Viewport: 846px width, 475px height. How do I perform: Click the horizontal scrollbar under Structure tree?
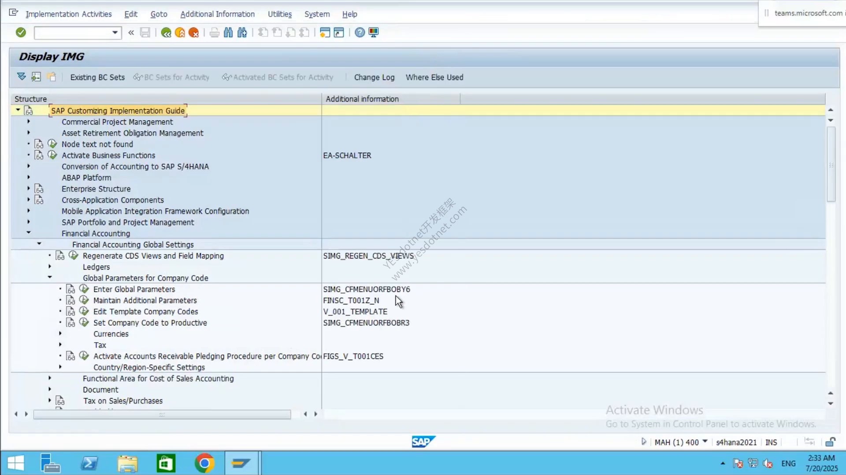[162, 414]
